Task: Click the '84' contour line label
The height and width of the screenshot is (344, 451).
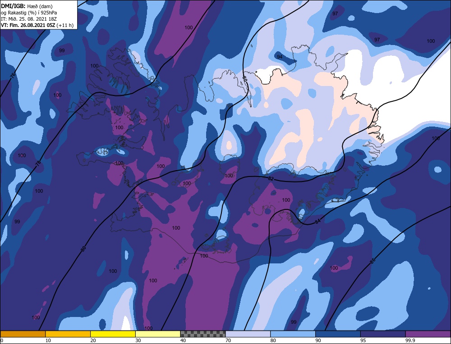Action: [318, 222]
